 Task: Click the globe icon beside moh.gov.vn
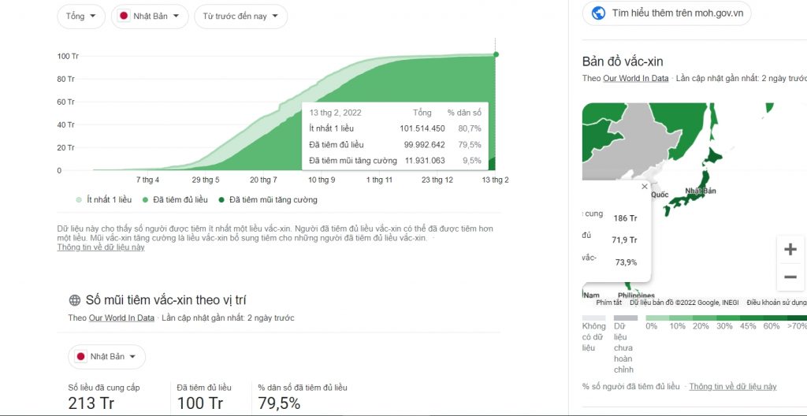tap(599, 13)
